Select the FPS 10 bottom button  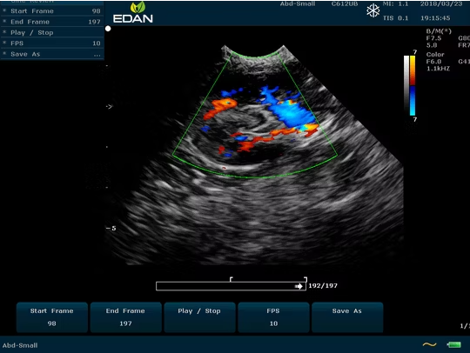click(x=273, y=317)
